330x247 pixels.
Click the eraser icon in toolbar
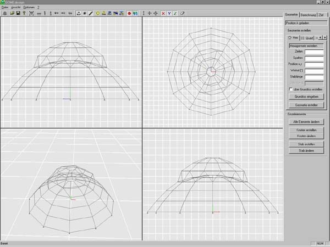(x=183, y=13)
